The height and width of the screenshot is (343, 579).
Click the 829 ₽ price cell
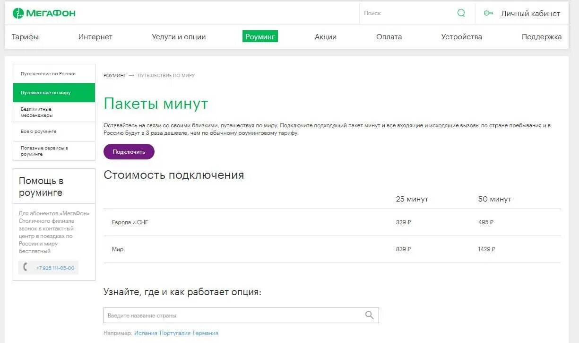tap(404, 249)
